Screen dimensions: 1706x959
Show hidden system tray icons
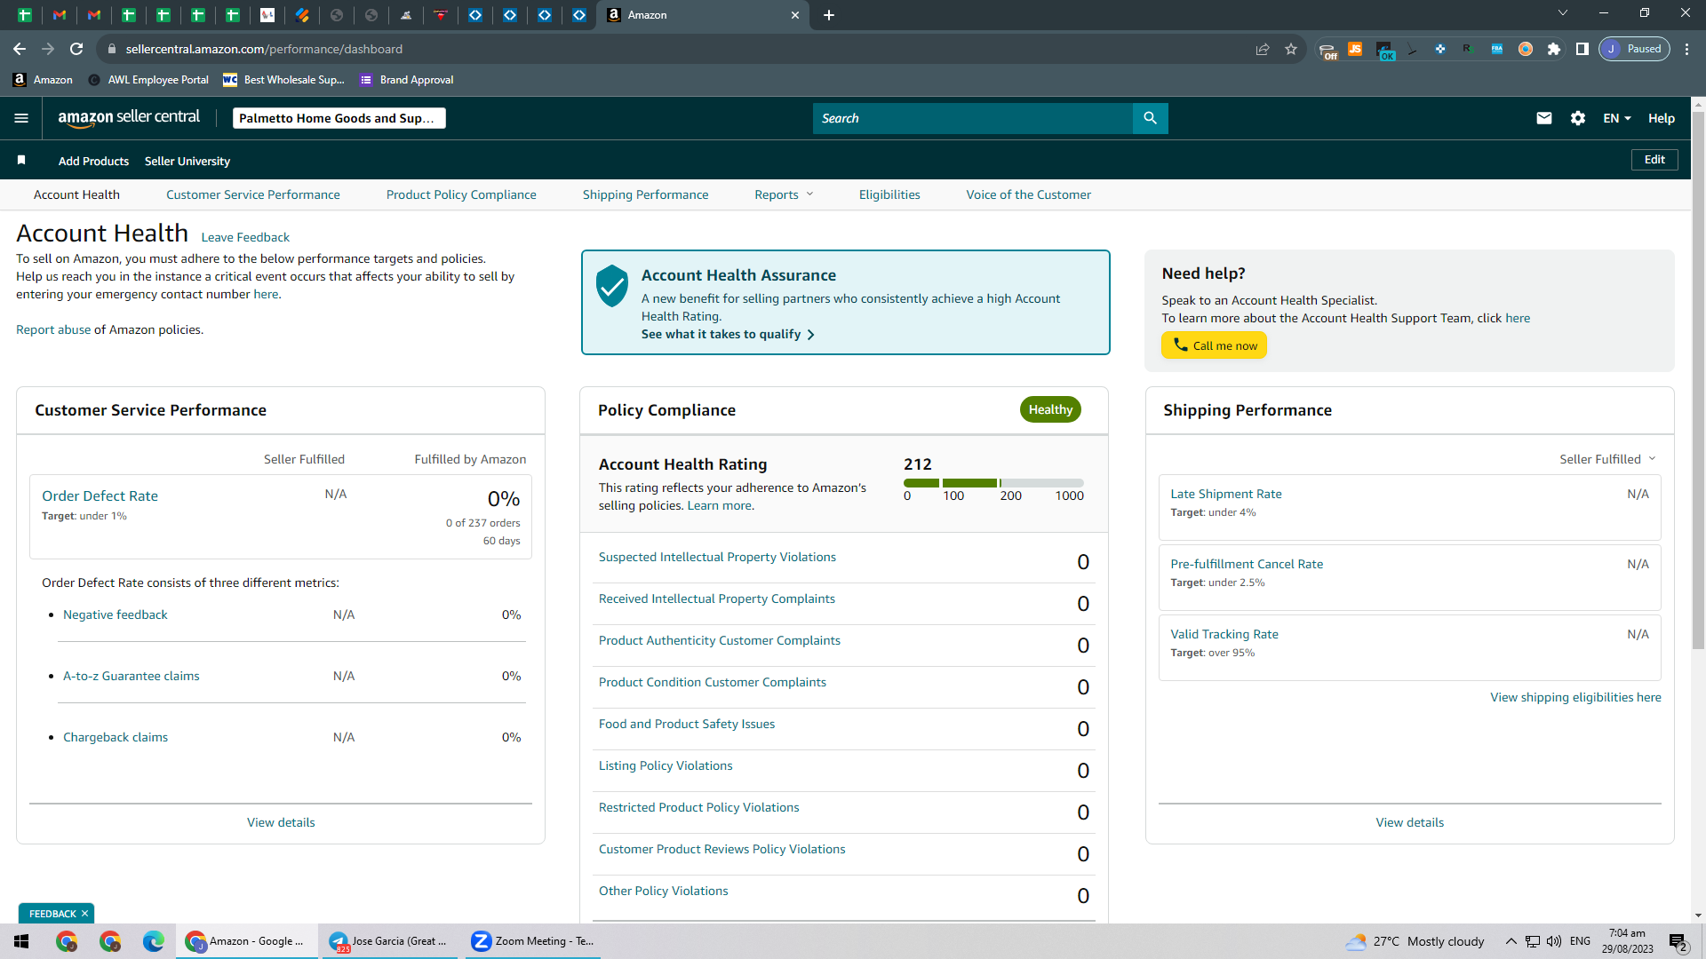pyautogui.click(x=1511, y=941)
